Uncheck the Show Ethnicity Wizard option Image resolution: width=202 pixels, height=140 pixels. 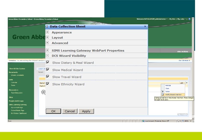(48, 84)
